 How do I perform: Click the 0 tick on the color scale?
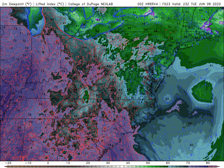tap(48, 163)
